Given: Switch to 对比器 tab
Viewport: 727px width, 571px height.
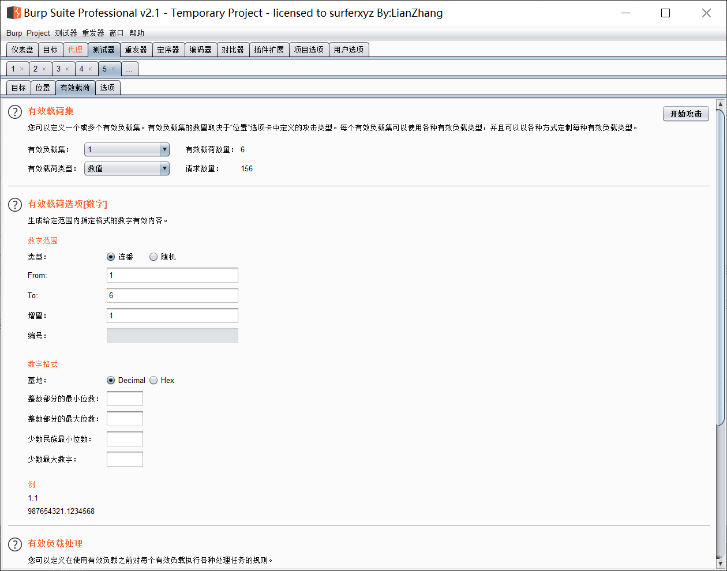Looking at the screenshot, I should pos(233,50).
